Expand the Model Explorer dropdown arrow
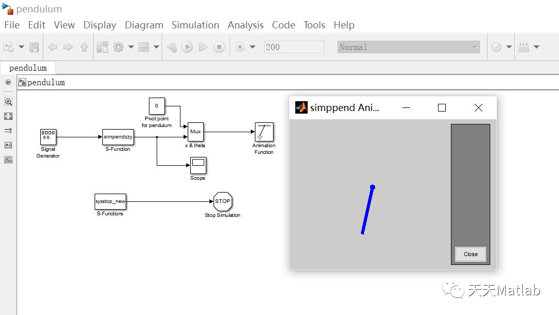Image resolution: width=559 pixels, height=315 pixels. pyautogui.click(x=156, y=47)
